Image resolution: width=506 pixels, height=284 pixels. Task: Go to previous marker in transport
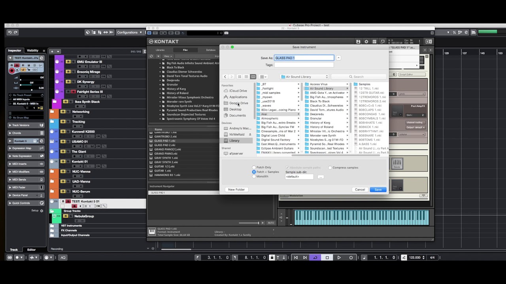296,258
